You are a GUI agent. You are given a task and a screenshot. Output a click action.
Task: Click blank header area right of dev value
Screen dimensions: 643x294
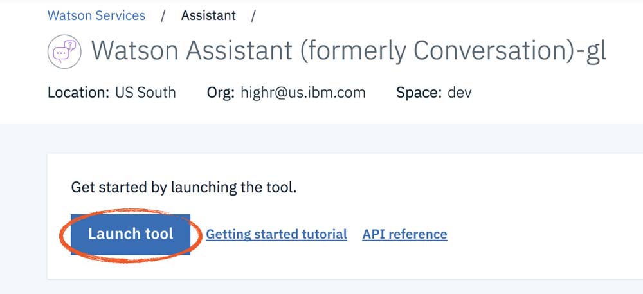pos(559,93)
